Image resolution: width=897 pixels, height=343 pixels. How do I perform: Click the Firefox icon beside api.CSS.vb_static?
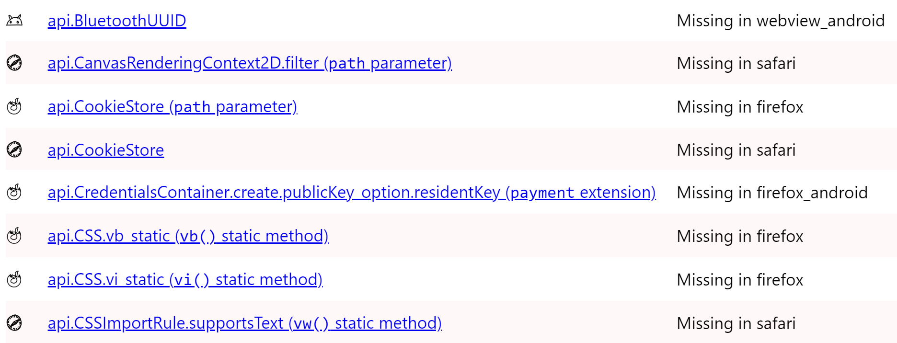click(14, 236)
